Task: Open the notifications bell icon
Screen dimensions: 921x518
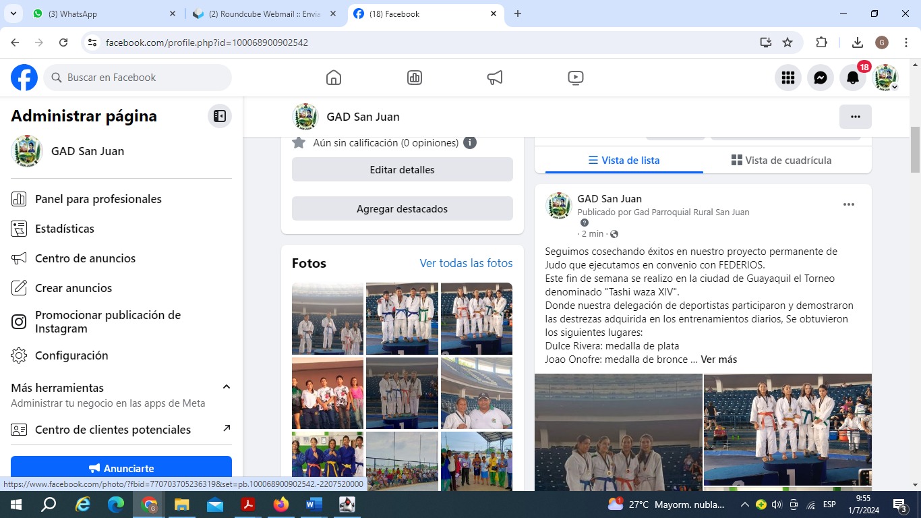Action: tap(853, 78)
